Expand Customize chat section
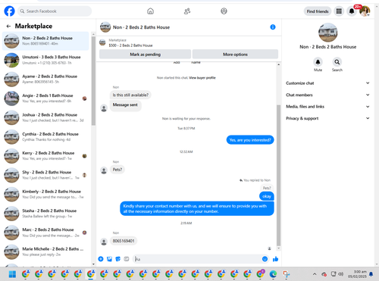 (327, 83)
